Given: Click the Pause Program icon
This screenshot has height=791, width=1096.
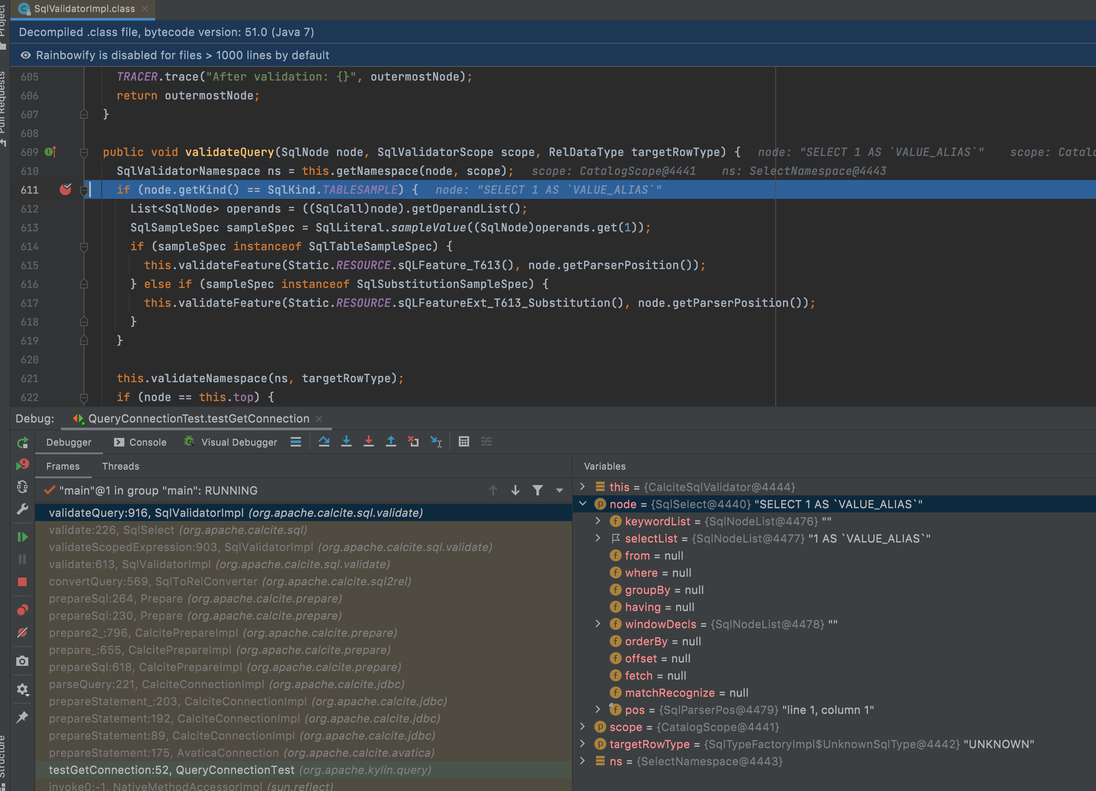Looking at the screenshot, I should (x=22, y=559).
